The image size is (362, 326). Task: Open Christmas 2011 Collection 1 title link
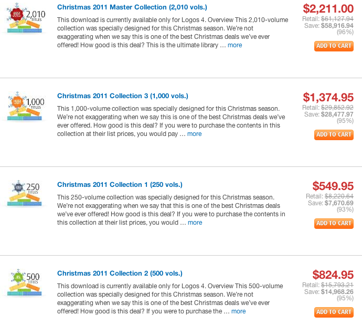tap(120, 185)
